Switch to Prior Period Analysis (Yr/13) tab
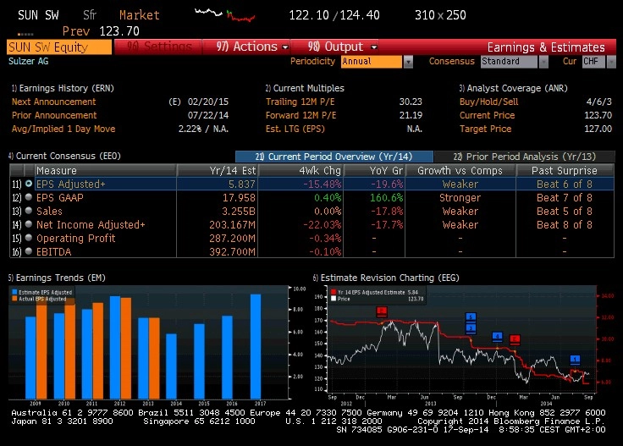Screen dimensions: 623x446 pos(523,157)
